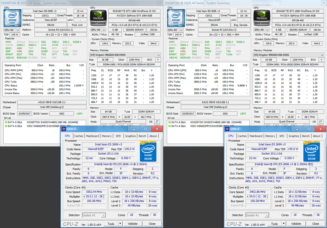Open SPD tab in right CPU-Z

click(x=282, y=136)
